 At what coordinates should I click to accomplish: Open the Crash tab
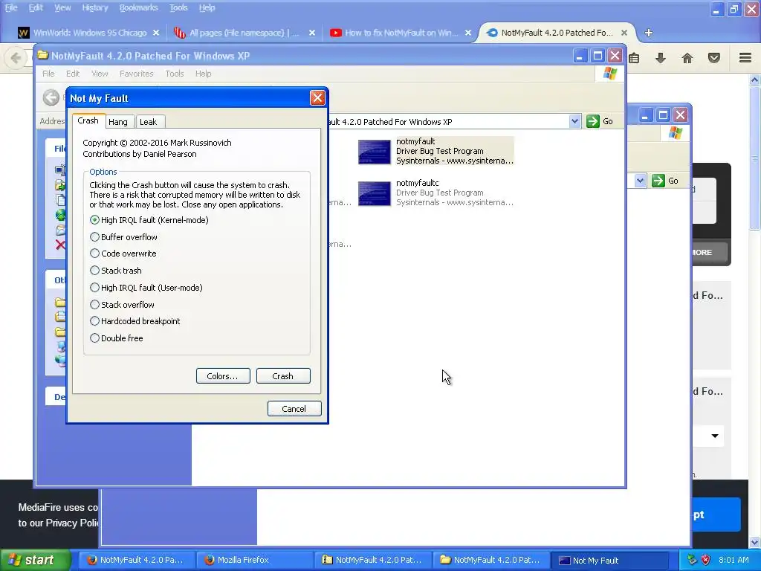(88, 120)
